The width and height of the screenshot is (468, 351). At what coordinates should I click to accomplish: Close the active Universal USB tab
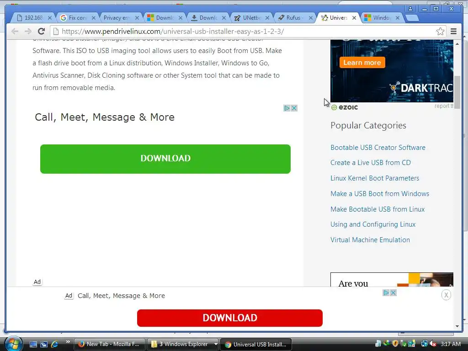354,18
